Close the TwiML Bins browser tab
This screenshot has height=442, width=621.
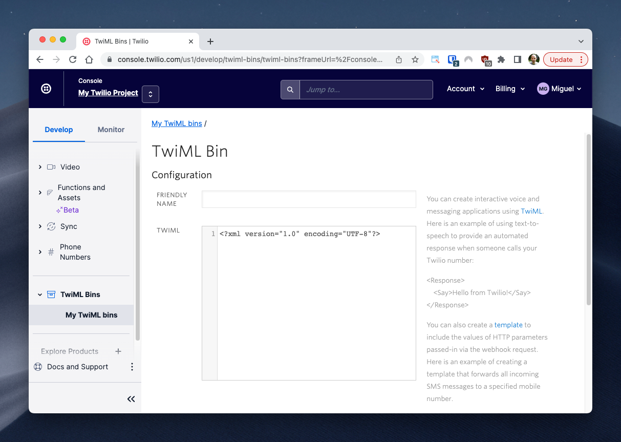pos(191,41)
